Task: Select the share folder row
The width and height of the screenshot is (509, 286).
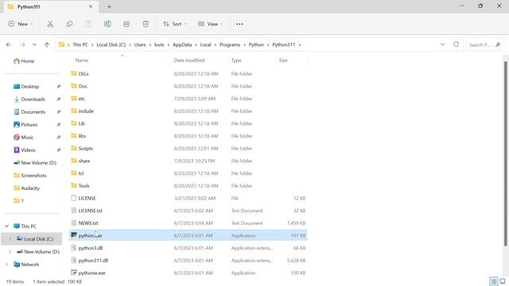Action: coord(188,160)
